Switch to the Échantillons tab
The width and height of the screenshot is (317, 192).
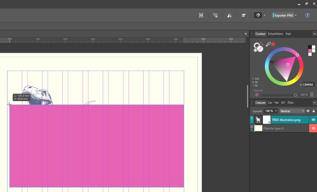pos(275,34)
